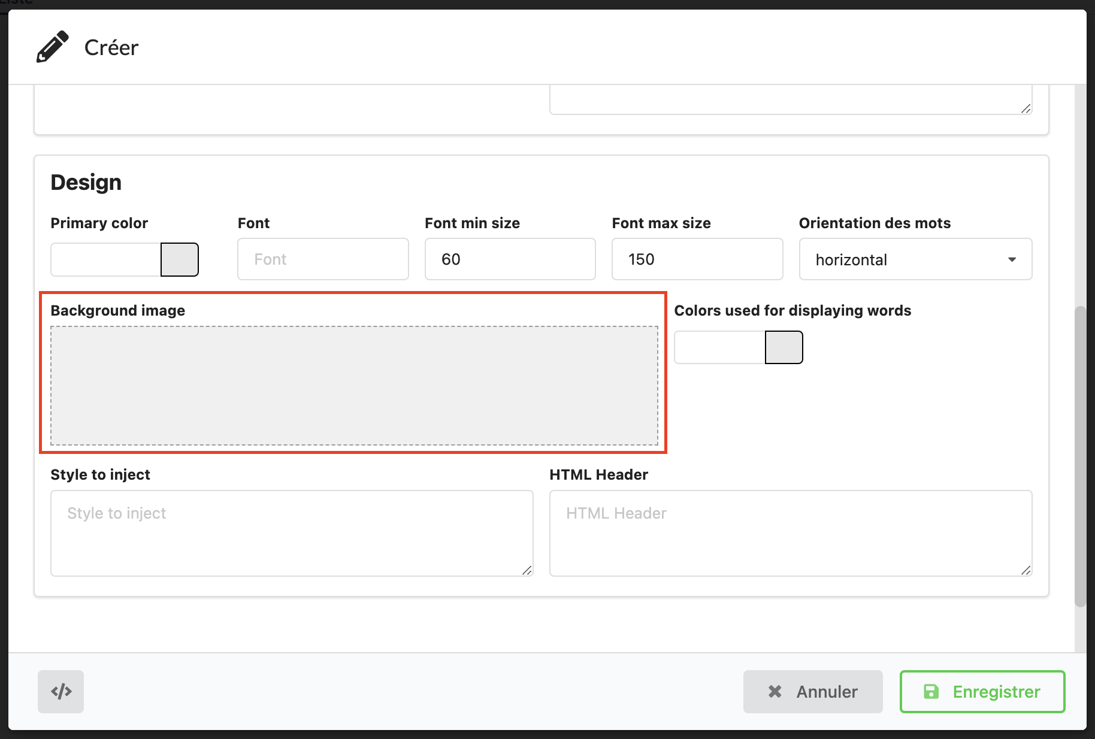Click the Primary color text input
The height and width of the screenshot is (739, 1095).
[x=106, y=259]
